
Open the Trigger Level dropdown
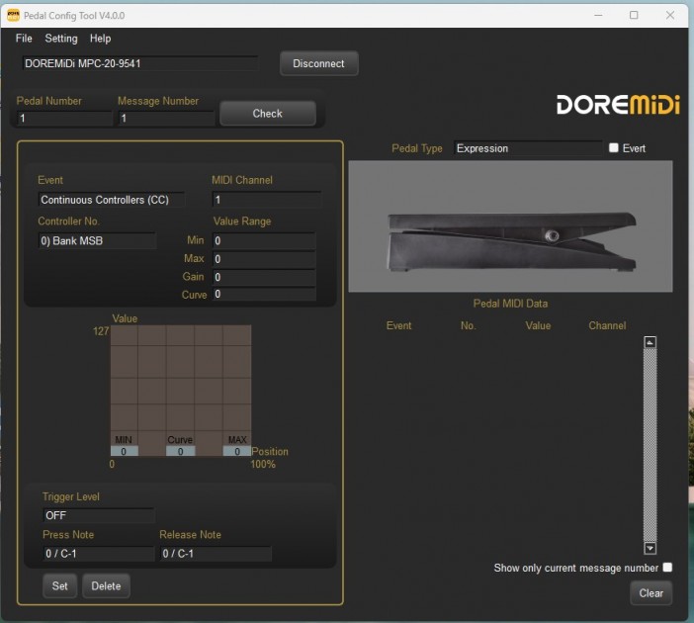[97, 515]
